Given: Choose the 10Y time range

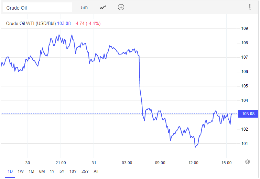Looking at the screenshot, I should 73,171.
